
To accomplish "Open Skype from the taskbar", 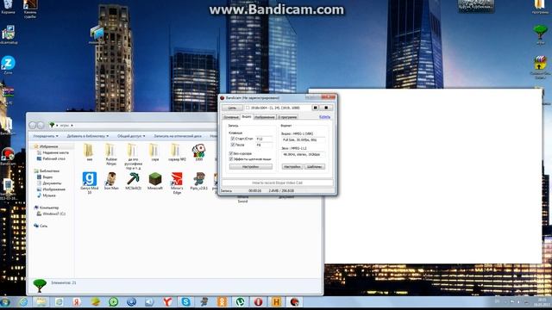I will point(185,301).
